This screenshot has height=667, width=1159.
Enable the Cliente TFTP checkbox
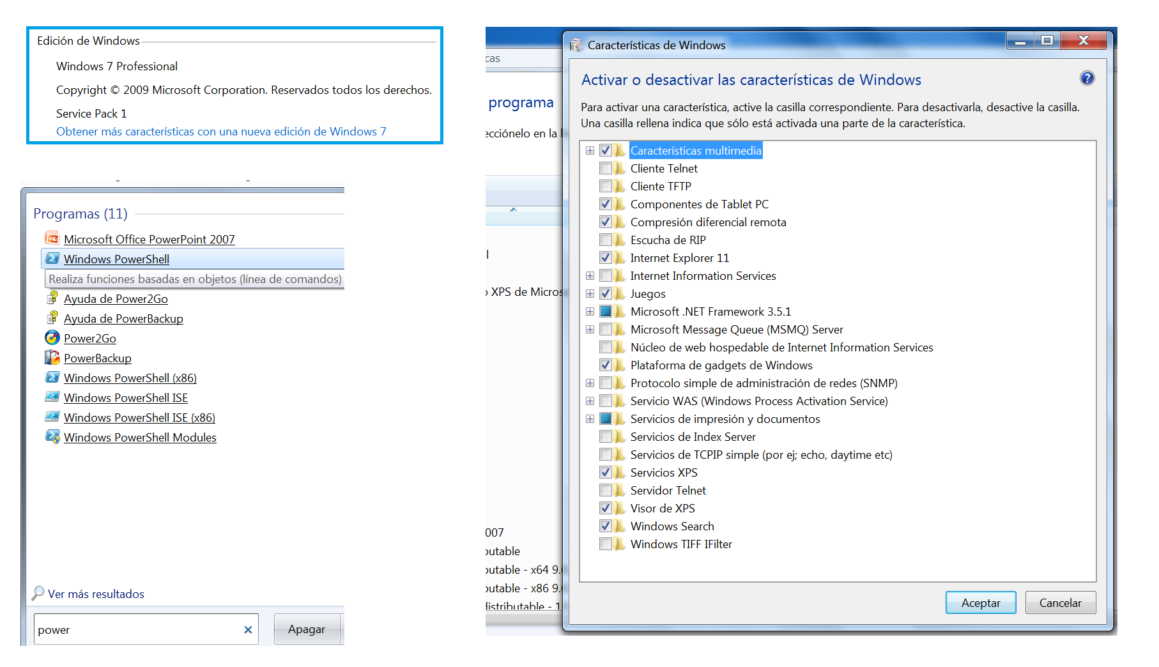[606, 186]
